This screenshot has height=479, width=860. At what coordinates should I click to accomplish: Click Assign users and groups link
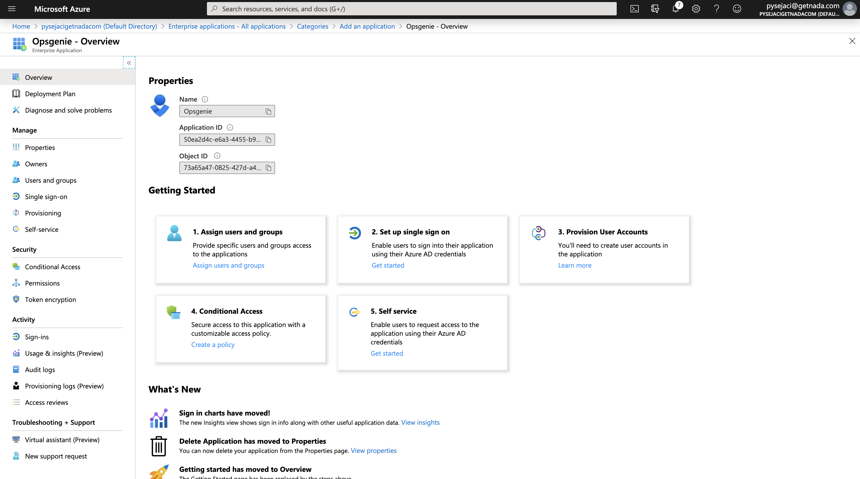(228, 266)
